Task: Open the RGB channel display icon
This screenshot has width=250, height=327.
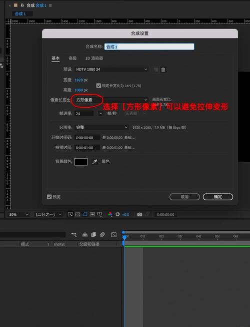Action: pos(110,214)
